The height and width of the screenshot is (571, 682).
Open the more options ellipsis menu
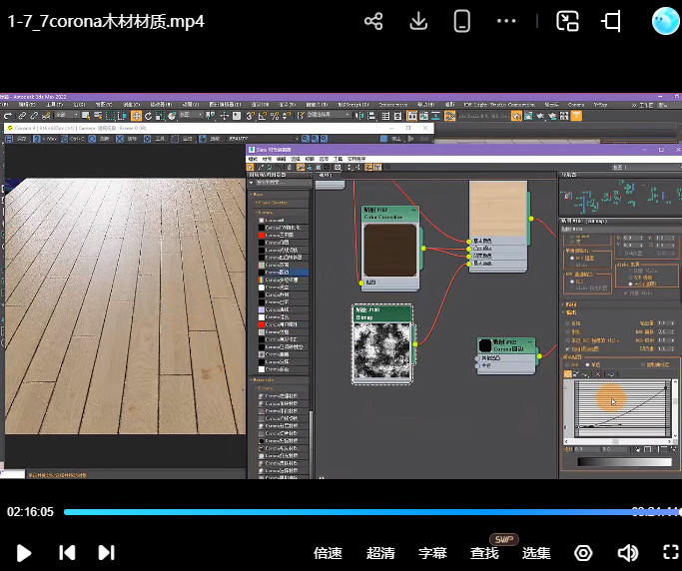(506, 21)
